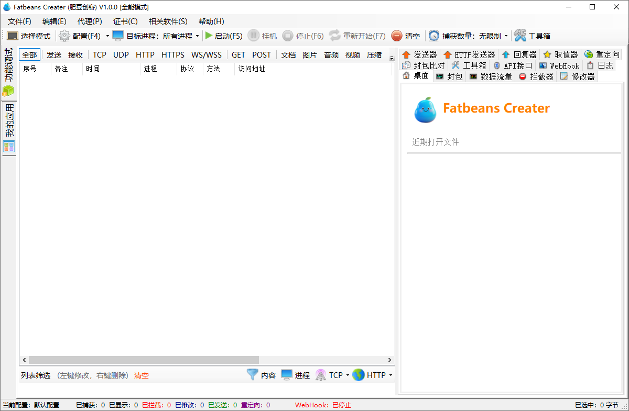Open the 捕获数量 capture count dropdown

point(506,36)
